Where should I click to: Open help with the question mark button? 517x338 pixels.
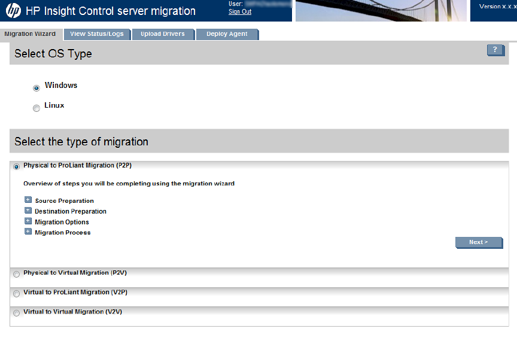coord(495,50)
